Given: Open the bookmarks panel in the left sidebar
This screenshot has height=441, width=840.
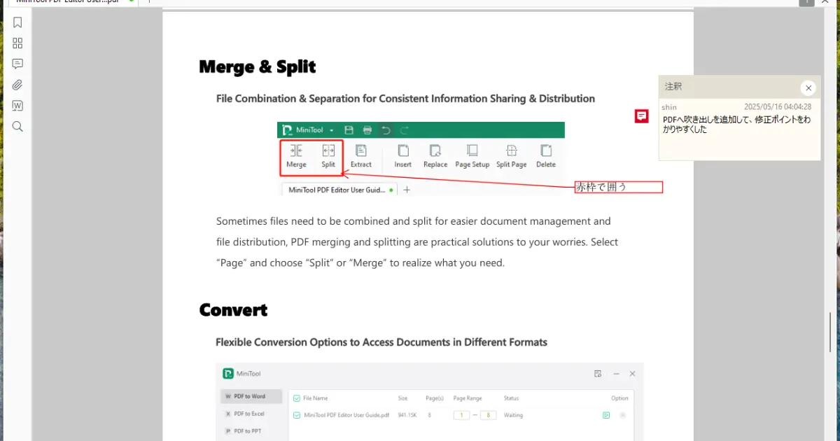Looking at the screenshot, I should 17,22.
